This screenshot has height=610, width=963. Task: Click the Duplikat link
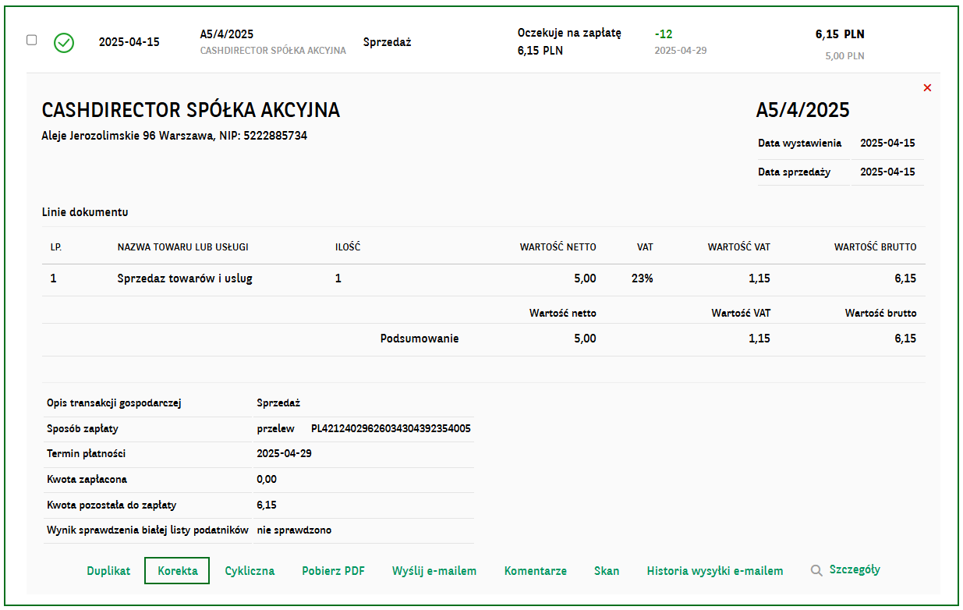108,571
